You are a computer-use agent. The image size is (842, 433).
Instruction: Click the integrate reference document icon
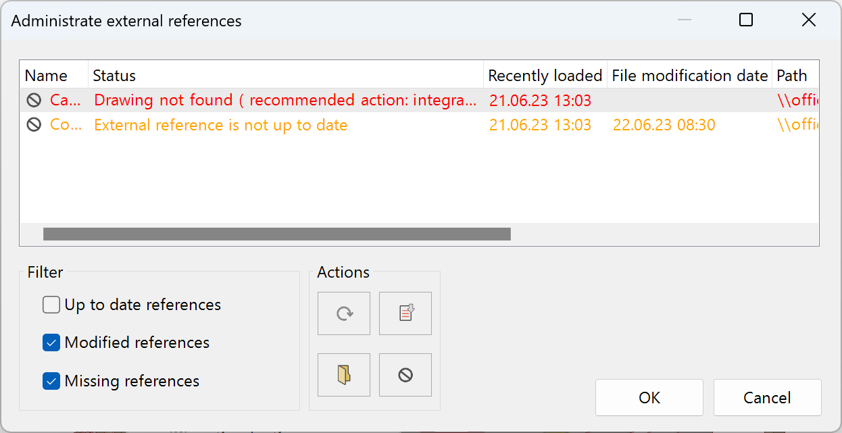[405, 313]
